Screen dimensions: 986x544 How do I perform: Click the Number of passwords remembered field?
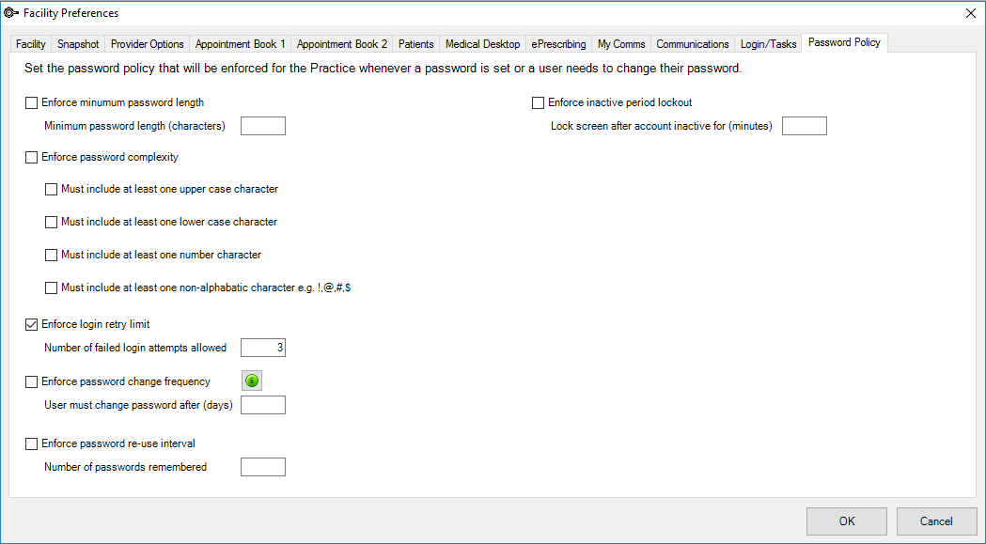[x=263, y=467]
